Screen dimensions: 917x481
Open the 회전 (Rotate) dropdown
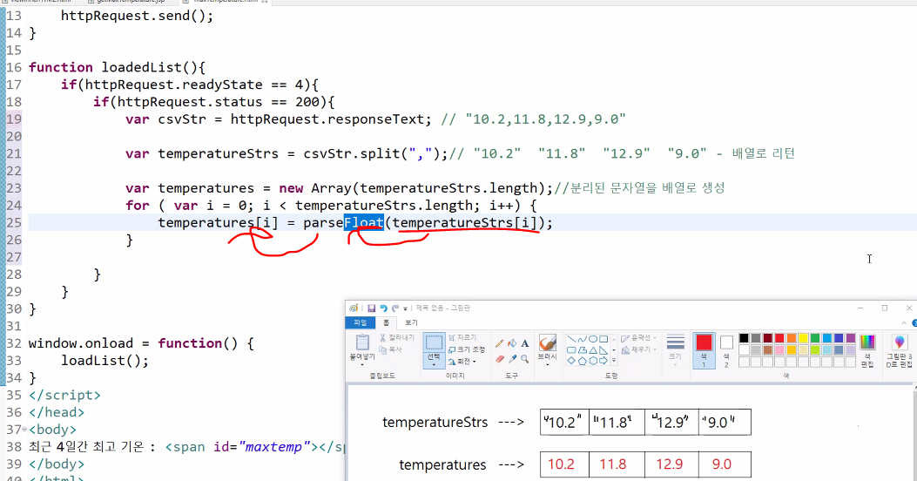[x=462, y=362]
